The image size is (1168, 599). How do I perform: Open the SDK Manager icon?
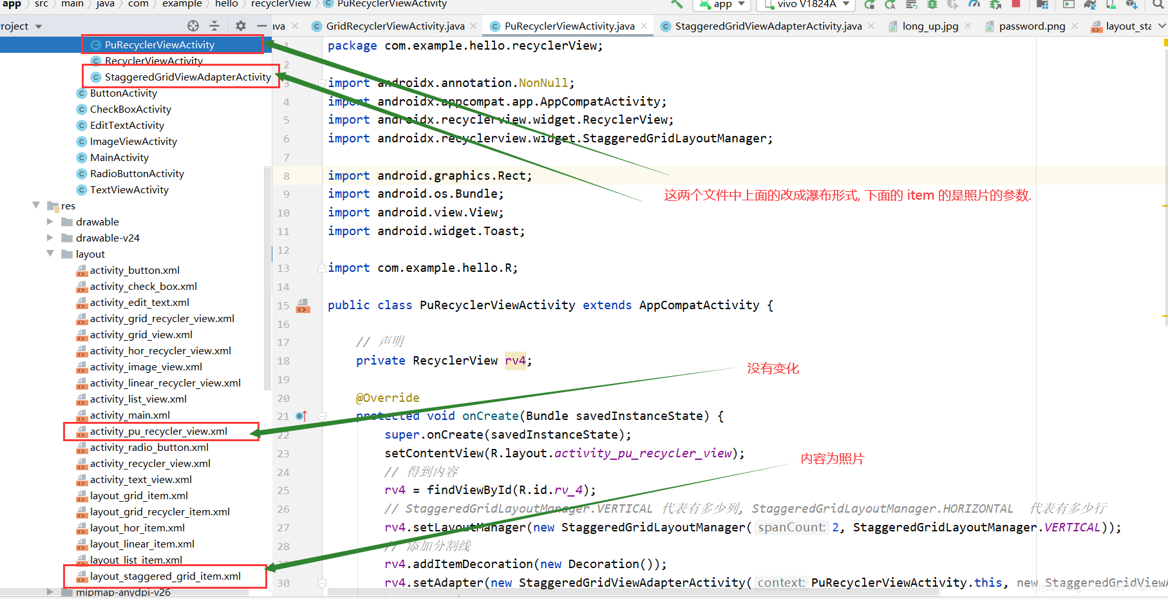[x=1131, y=5]
